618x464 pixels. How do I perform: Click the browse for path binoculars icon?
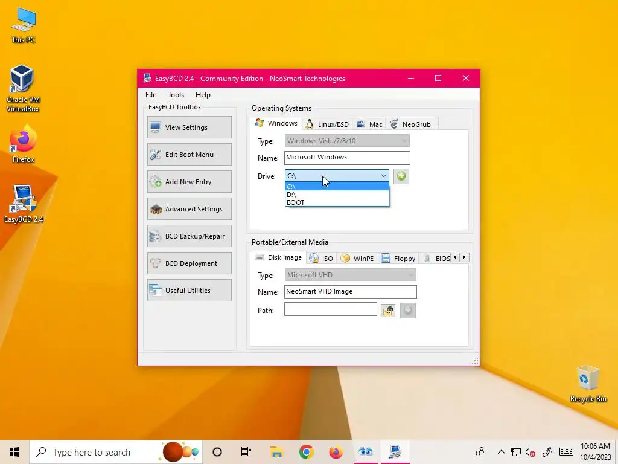point(388,311)
